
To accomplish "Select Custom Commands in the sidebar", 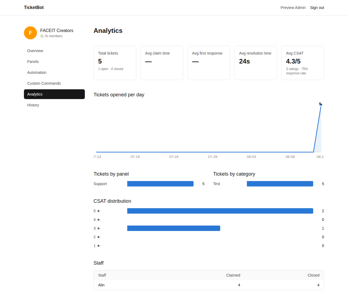I will (54, 83).
